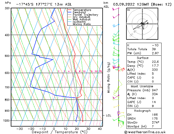Click the date label 03.09.2022 12GMT
The width and height of the screenshot is (174, 134).
131,4
